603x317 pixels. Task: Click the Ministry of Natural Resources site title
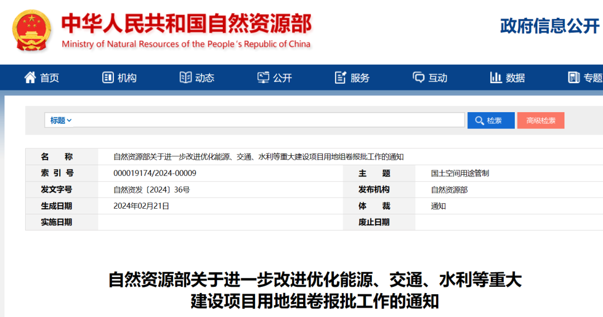[186, 24]
